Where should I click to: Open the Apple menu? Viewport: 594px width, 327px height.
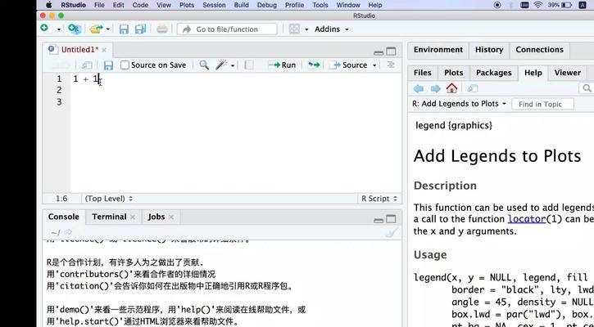pos(49,5)
